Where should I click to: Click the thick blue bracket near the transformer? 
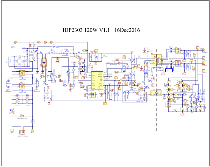pos(169,70)
